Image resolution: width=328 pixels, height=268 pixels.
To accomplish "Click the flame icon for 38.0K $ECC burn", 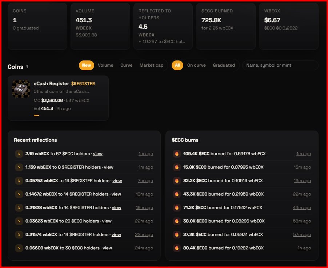I will 177,221.
